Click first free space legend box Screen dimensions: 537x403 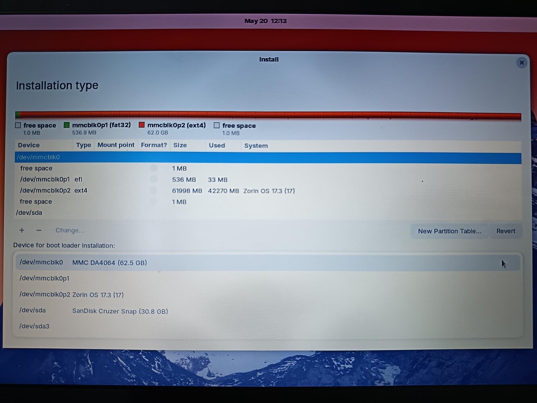click(18, 125)
